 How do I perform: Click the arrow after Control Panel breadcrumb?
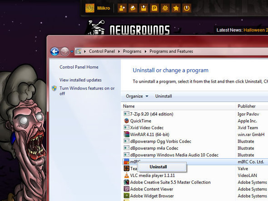click(x=119, y=51)
